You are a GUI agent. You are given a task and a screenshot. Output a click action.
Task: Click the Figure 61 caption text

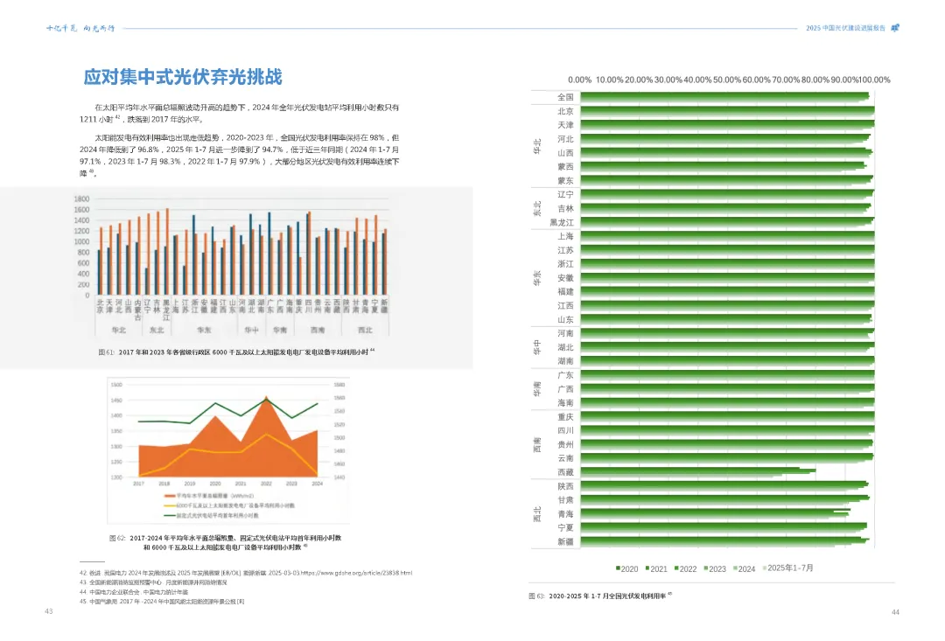pos(237,352)
